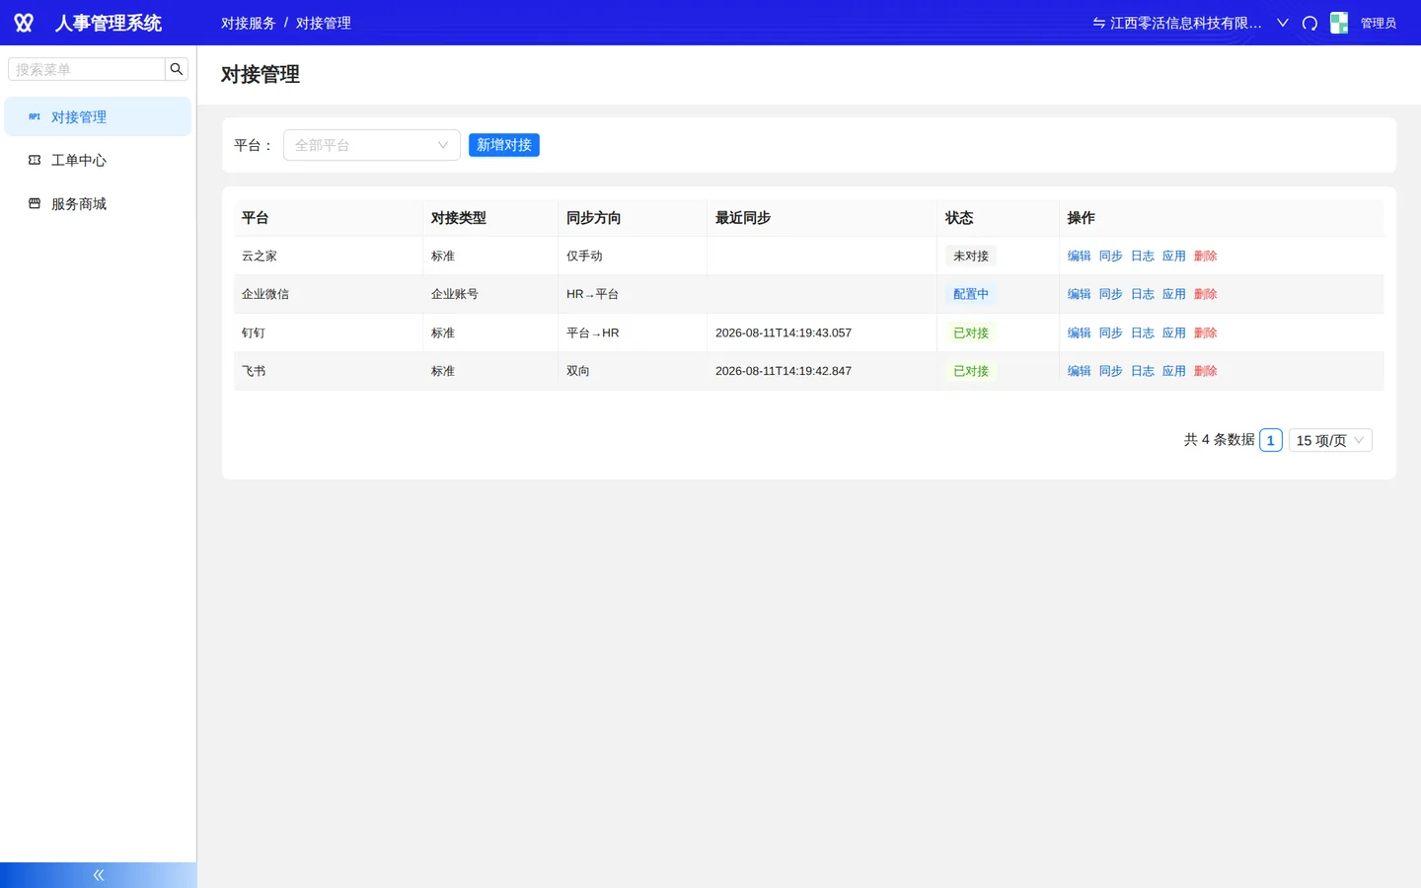1421x888 pixels.
Task: Open the 全部平台 platform dropdown
Action: pos(372,145)
